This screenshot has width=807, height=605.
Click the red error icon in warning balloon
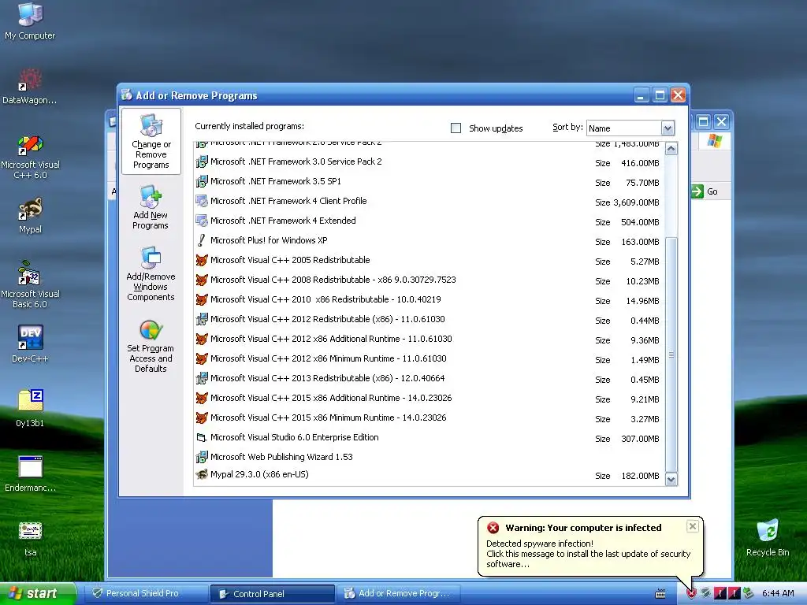493,527
